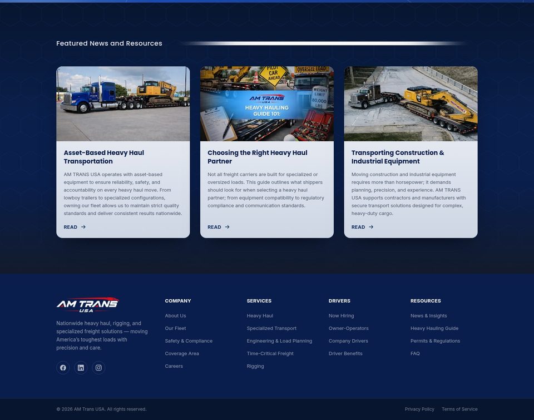Click the SERVICES footer heading
This screenshot has width=534, height=420.
tap(259, 301)
